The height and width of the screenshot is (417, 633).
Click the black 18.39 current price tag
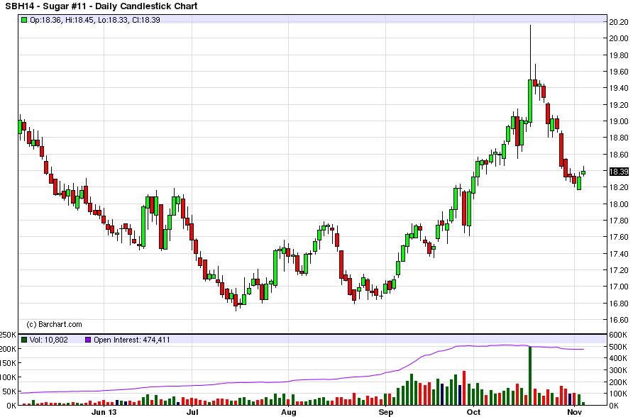(x=619, y=172)
